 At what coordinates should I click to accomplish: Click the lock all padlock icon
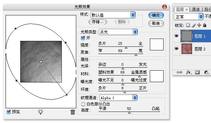[204, 25]
